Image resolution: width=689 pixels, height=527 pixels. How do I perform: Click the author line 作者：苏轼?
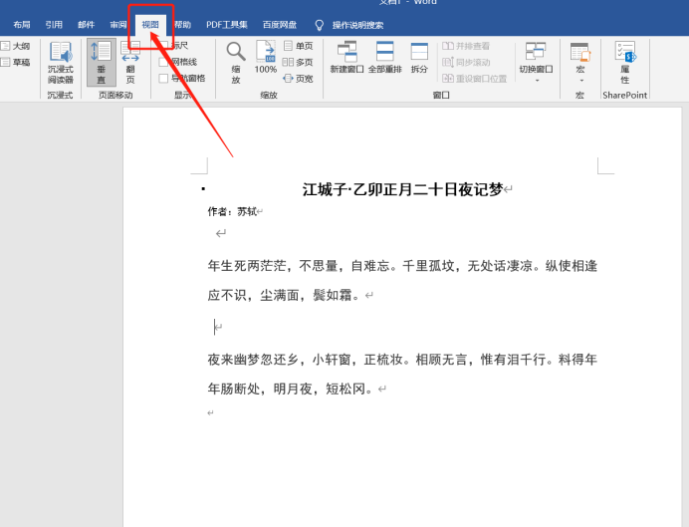232,212
